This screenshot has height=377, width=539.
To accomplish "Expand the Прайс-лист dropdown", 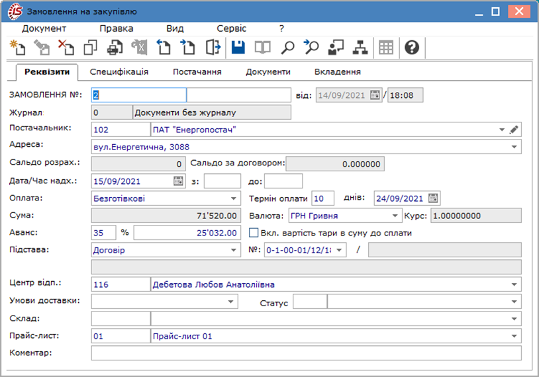I will click(514, 336).
